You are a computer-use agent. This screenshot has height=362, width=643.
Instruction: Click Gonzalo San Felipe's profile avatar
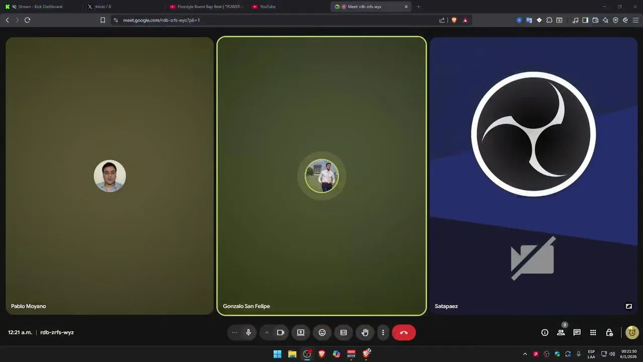pyautogui.click(x=321, y=176)
